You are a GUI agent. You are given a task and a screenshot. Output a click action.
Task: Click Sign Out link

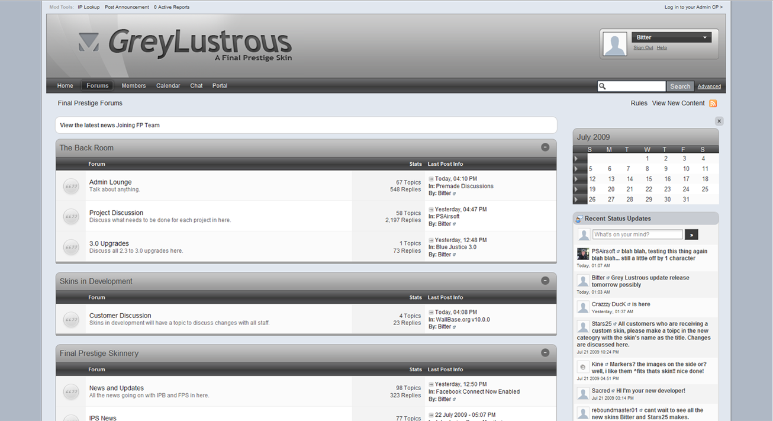(x=643, y=48)
